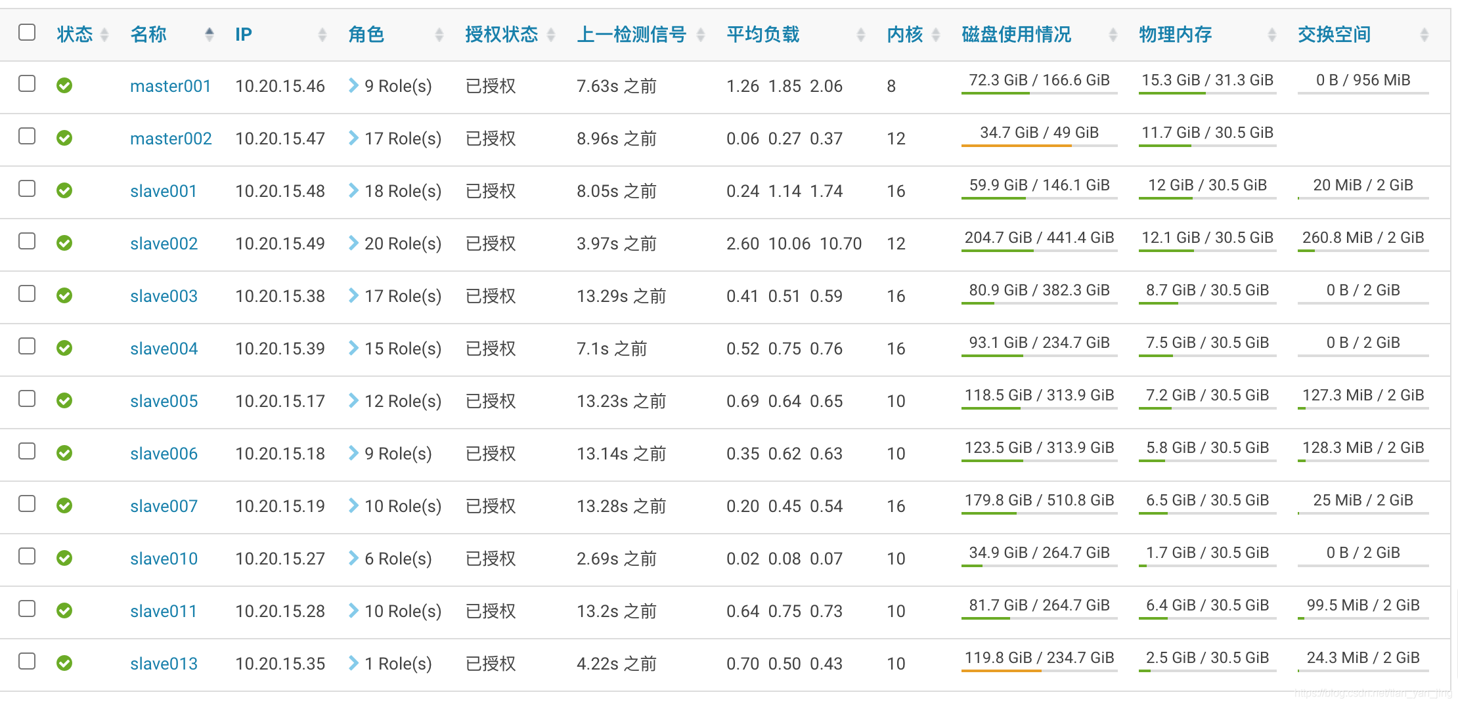The image size is (1458, 705).
Task: Select the slave007 row checkbox
Action: (27, 503)
